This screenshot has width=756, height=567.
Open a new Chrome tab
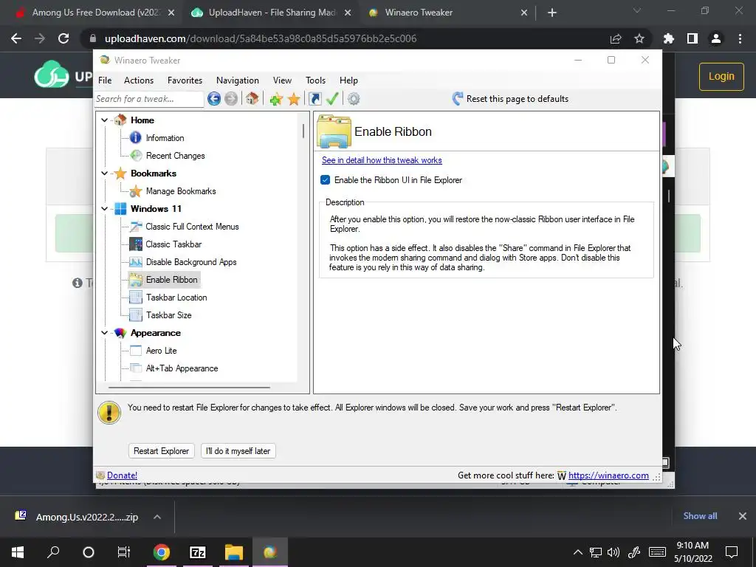click(x=552, y=13)
